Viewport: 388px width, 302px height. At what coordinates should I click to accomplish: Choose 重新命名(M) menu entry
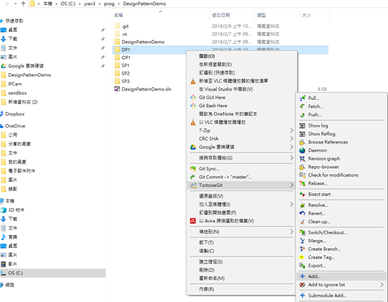point(212,278)
